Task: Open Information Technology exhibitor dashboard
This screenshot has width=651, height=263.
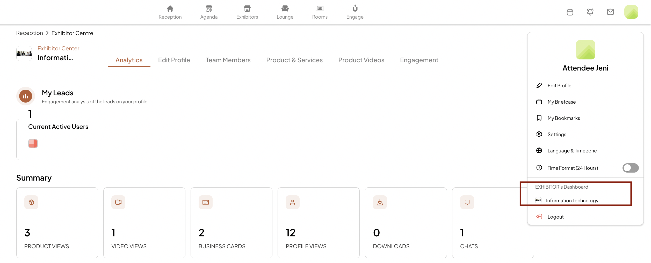Action: 572,200
